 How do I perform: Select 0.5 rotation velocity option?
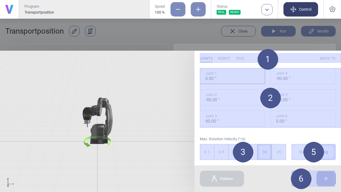tap(221, 152)
